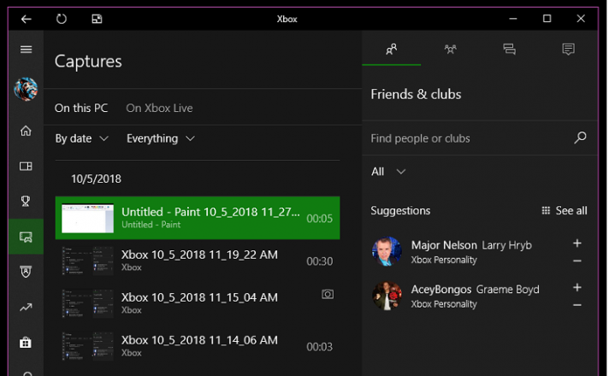Close the Xbox window
This screenshot has height=376, width=609.
coord(581,19)
